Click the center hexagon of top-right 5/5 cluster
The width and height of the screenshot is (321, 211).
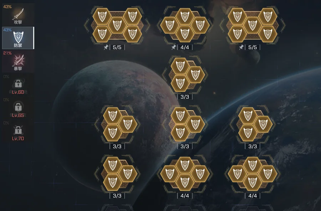coord(253,25)
